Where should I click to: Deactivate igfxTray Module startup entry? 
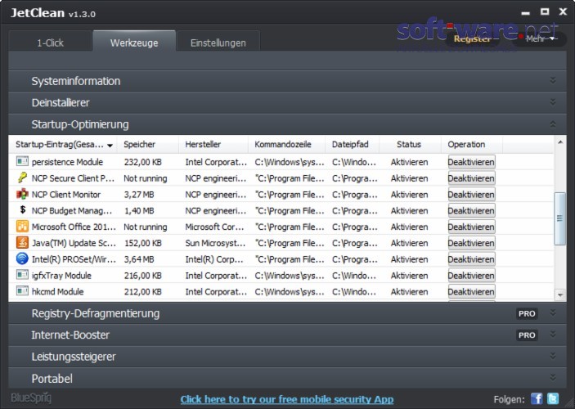[x=472, y=275]
